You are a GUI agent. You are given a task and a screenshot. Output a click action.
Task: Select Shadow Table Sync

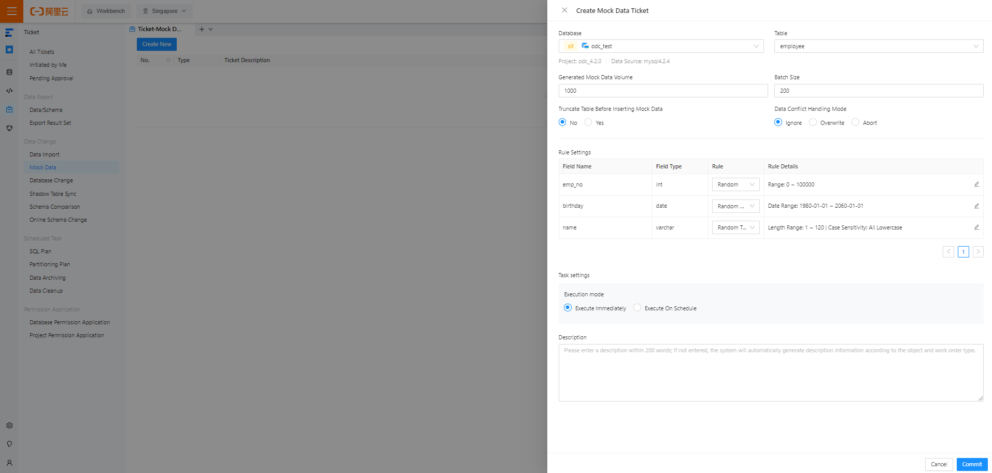(x=53, y=194)
